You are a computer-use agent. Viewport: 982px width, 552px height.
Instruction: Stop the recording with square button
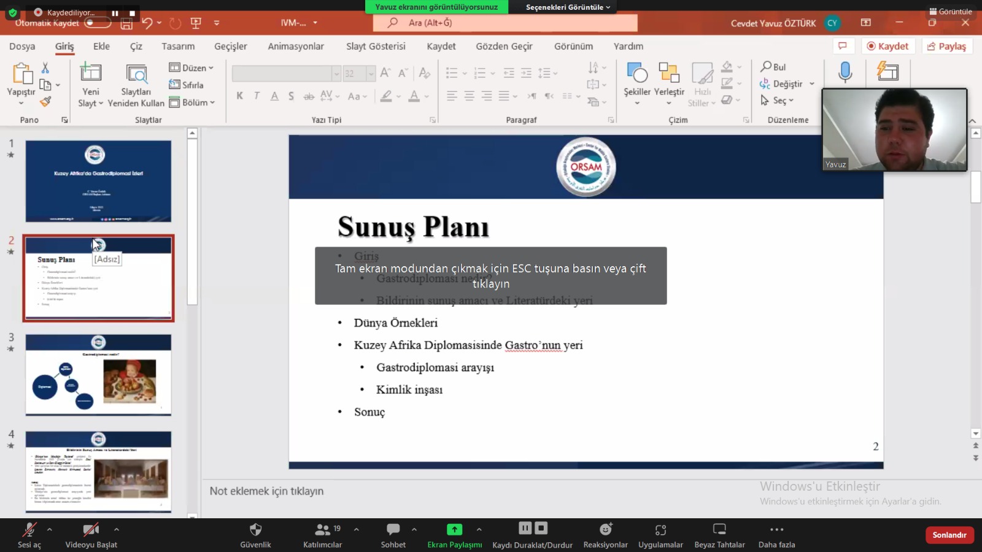coord(132,13)
